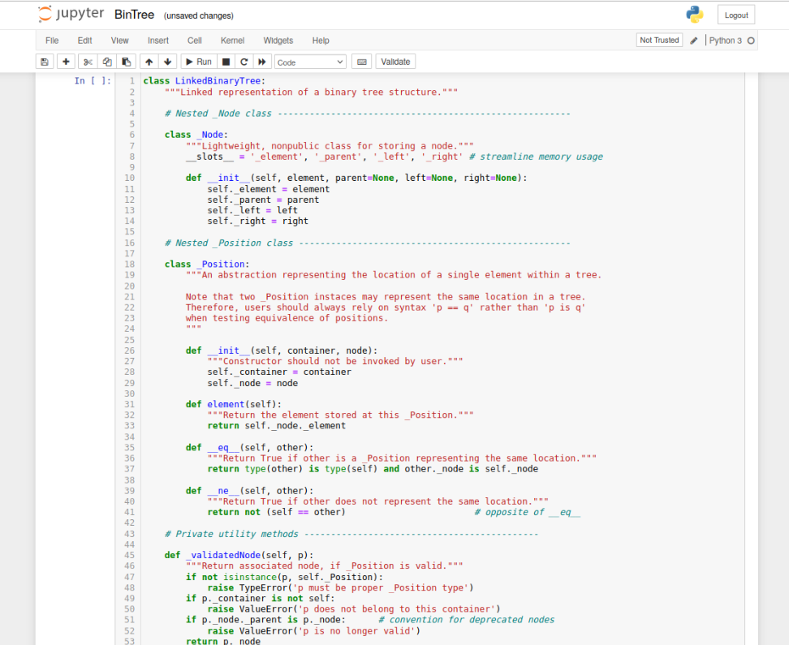
Task: Open the Kernel menu
Action: click(232, 40)
